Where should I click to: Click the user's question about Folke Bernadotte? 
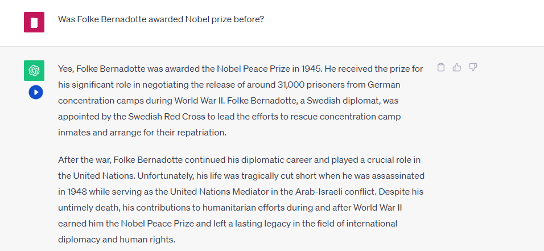click(x=161, y=19)
